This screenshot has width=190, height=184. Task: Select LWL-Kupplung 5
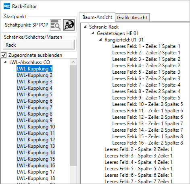click(x=35, y=95)
